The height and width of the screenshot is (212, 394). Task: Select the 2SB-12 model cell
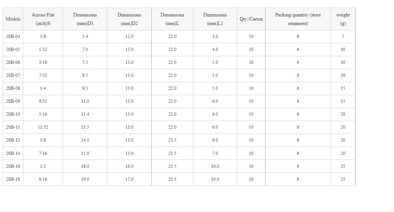(13, 140)
